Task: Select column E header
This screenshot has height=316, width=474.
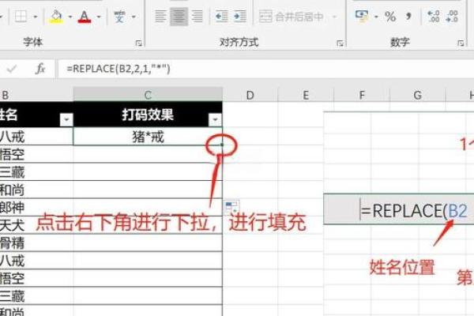Action: point(306,96)
